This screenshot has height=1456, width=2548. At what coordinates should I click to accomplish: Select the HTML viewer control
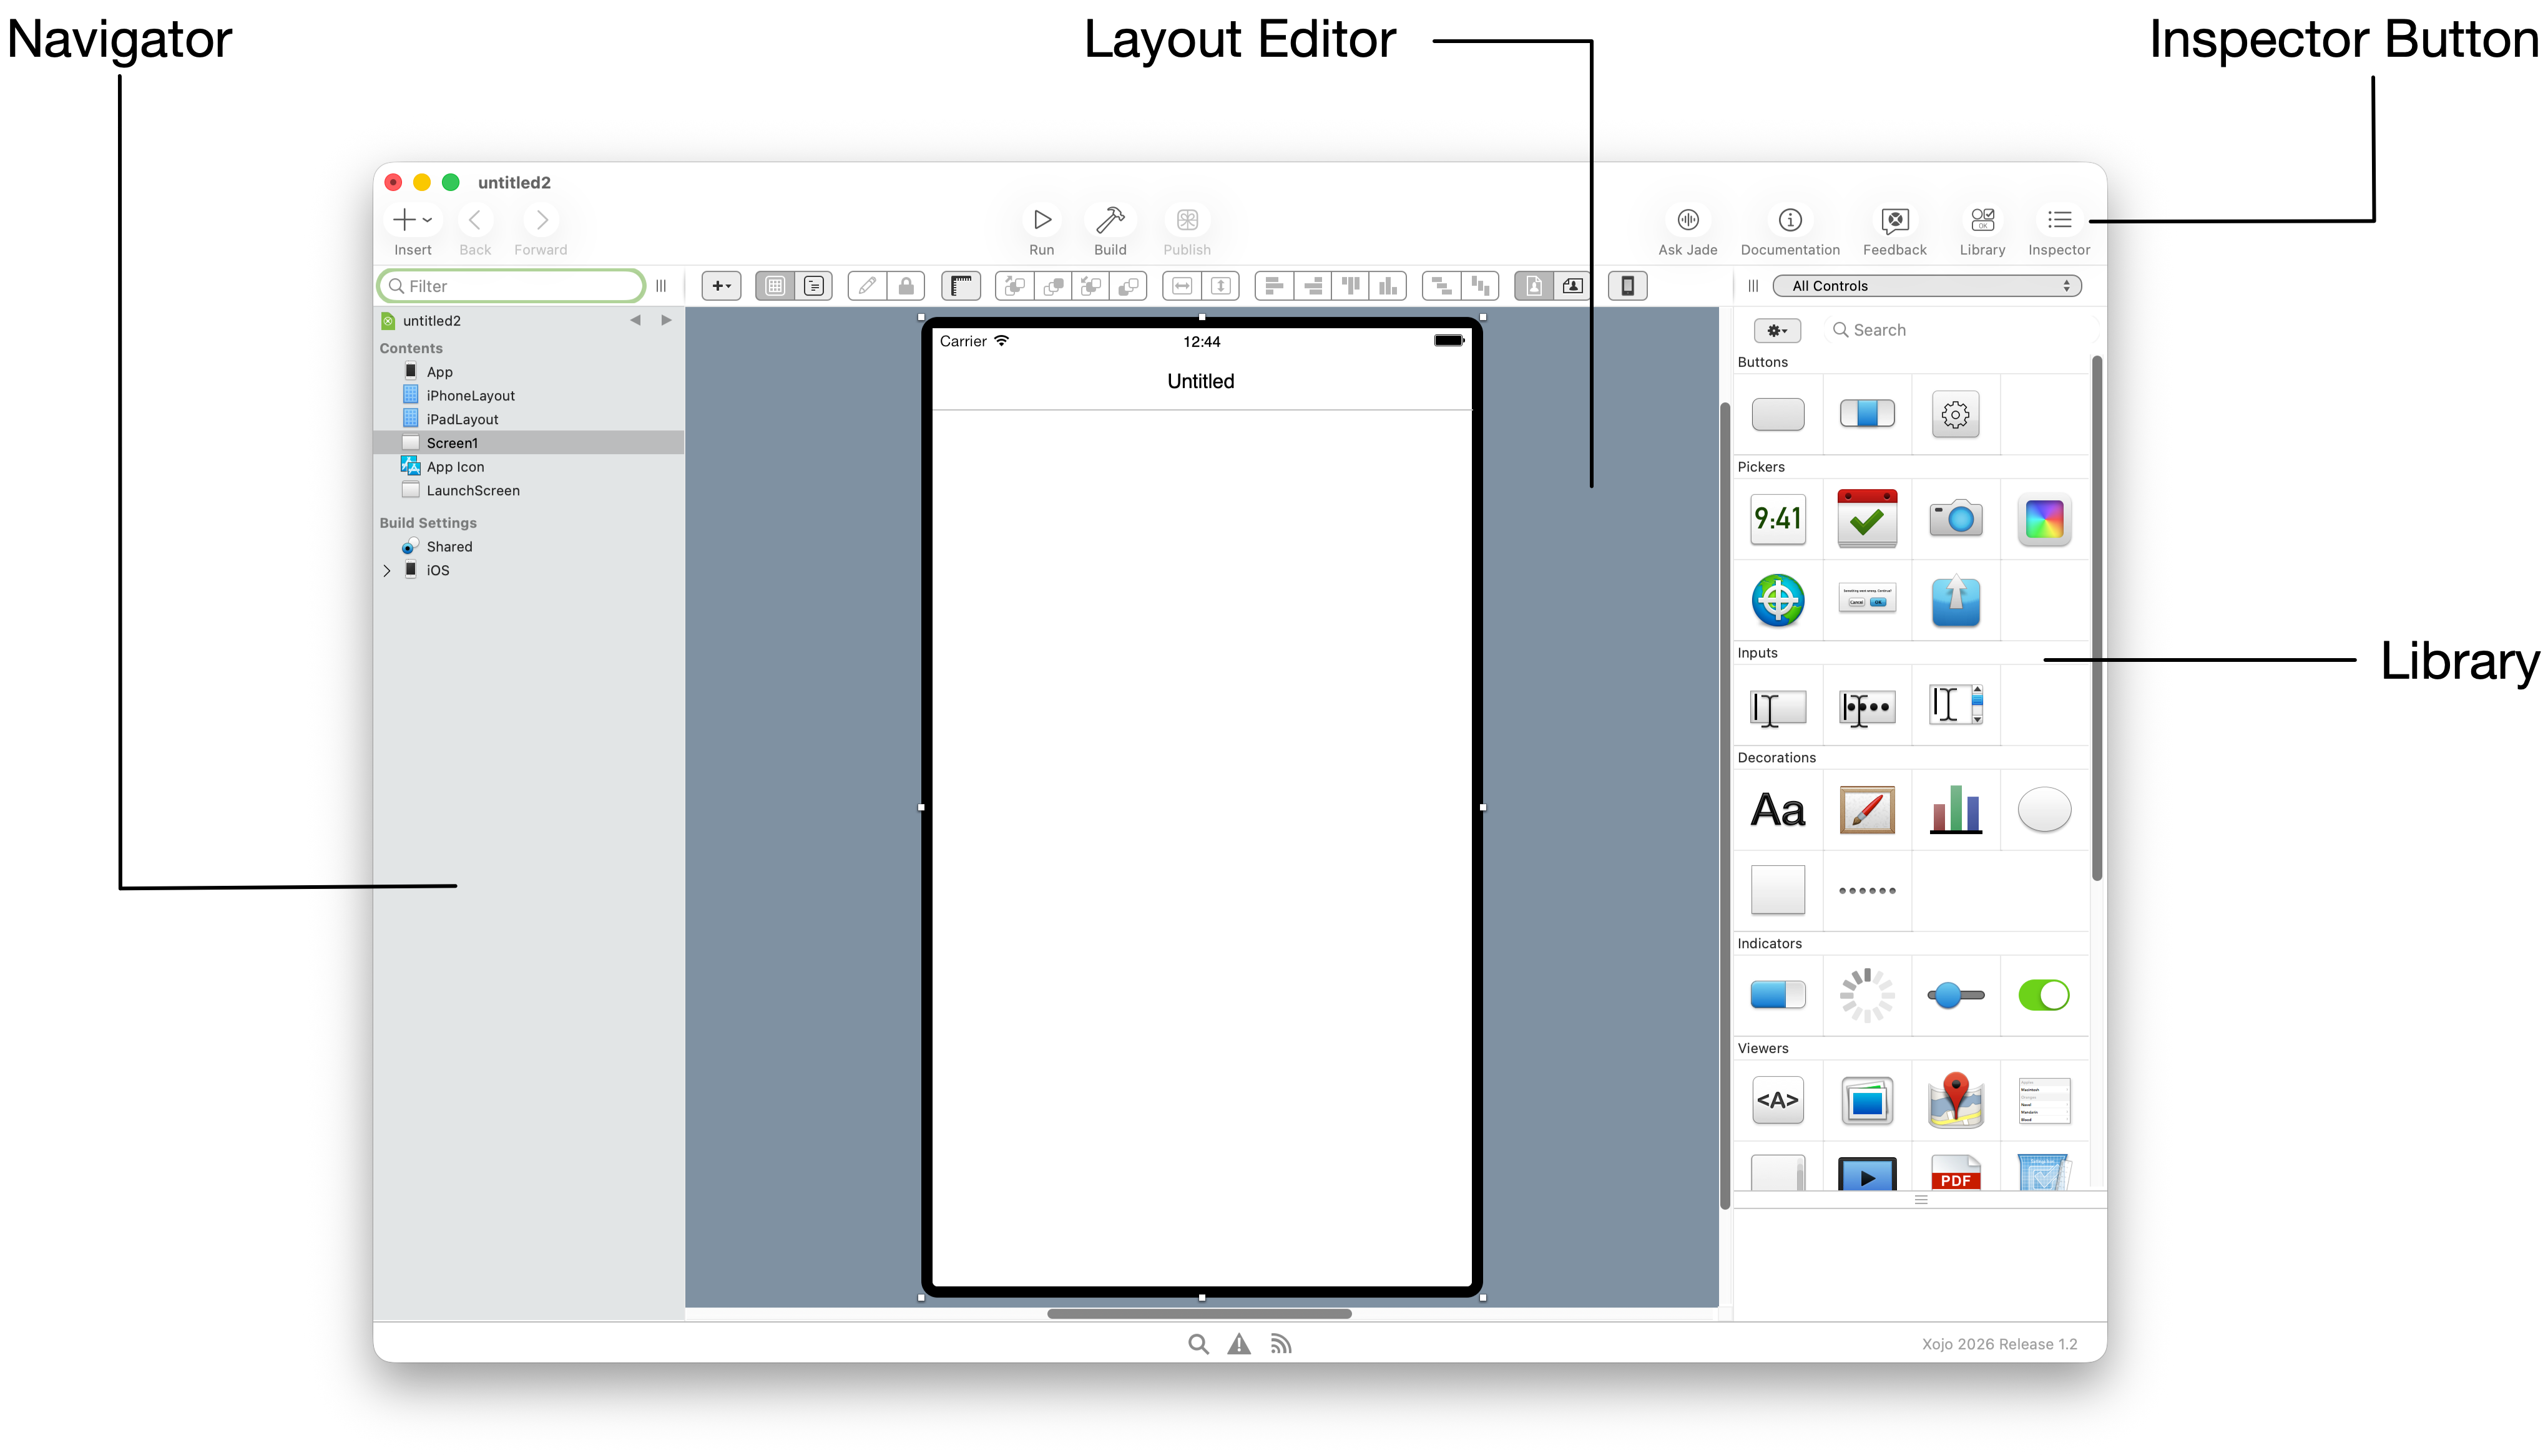tap(1778, 1100)
